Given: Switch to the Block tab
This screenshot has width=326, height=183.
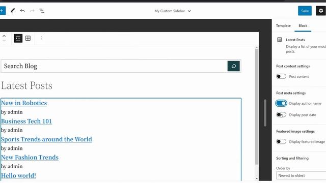Looking at the screenshot, I should (x=303, y=25).
